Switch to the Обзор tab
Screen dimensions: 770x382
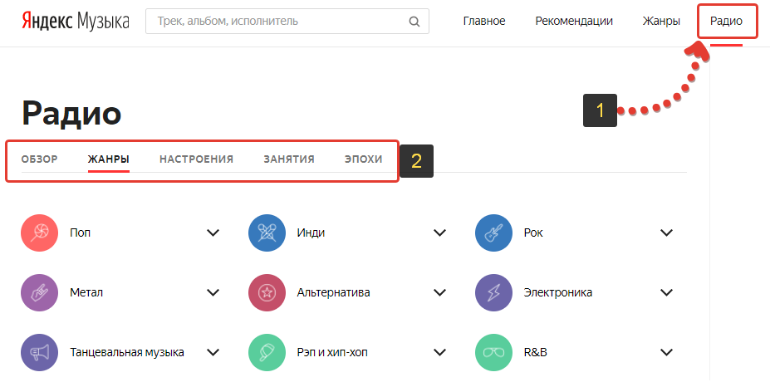40,159
